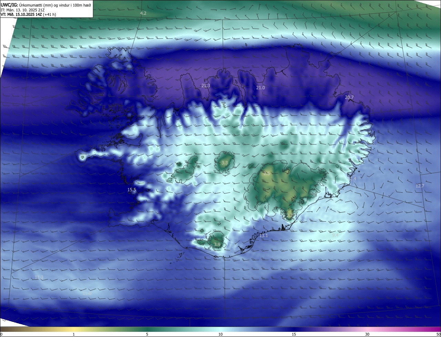Click the 21.0 value on the map
Screen dimensions: 441x337
pos(260,88)
